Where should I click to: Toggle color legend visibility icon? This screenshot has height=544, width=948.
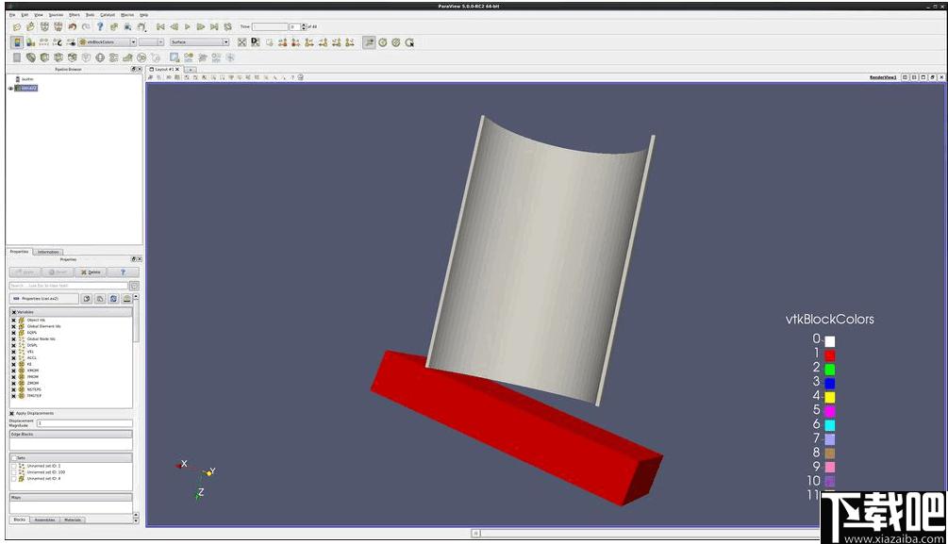(x=17, y=42)
